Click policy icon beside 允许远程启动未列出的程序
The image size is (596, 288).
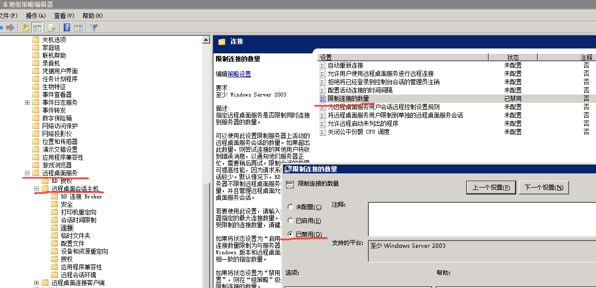pyautogui.click(x=323, y=123)
